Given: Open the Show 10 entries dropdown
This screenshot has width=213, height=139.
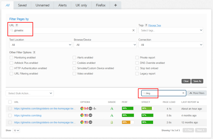Looking at the screenshot, I should (16, 131).
